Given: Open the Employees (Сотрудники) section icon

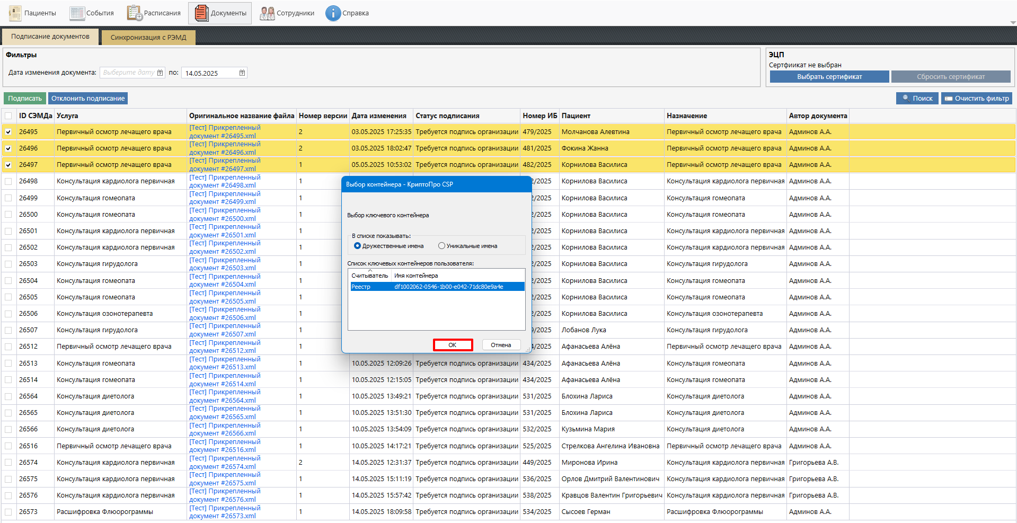Looking at the screenshot, I should coord(267,13).
